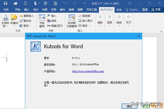The width and height of the screenshot is (164, 109).
Task: Click the 插入图片 button
Action: click(x=86, y=21)
